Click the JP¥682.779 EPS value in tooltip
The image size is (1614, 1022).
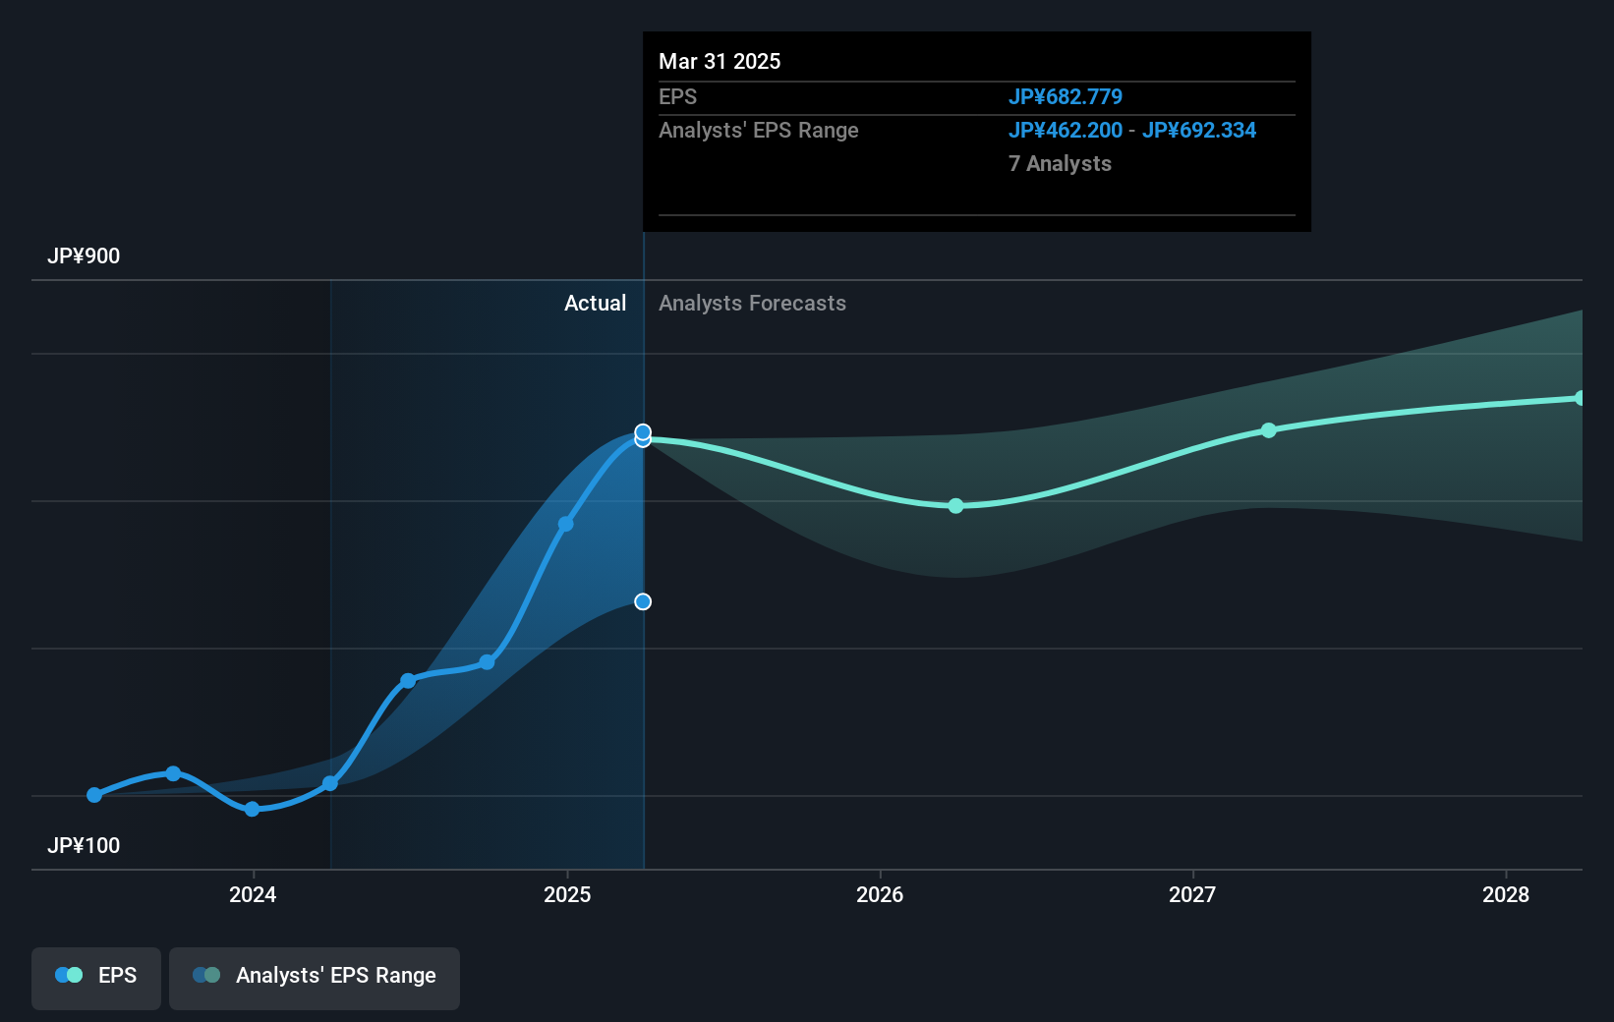(x=1066, y=96)
